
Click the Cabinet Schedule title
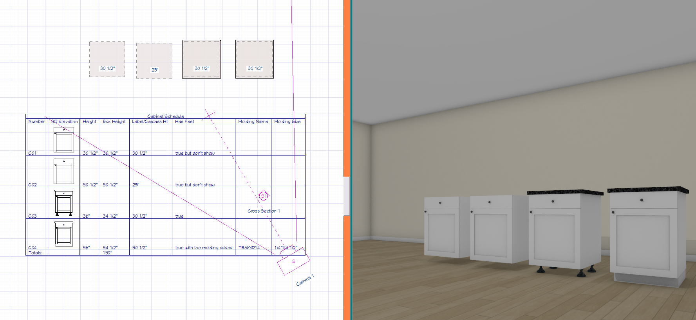[165, 116]
